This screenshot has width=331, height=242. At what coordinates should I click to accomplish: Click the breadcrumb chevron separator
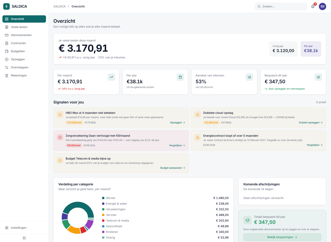coord(69,6)
